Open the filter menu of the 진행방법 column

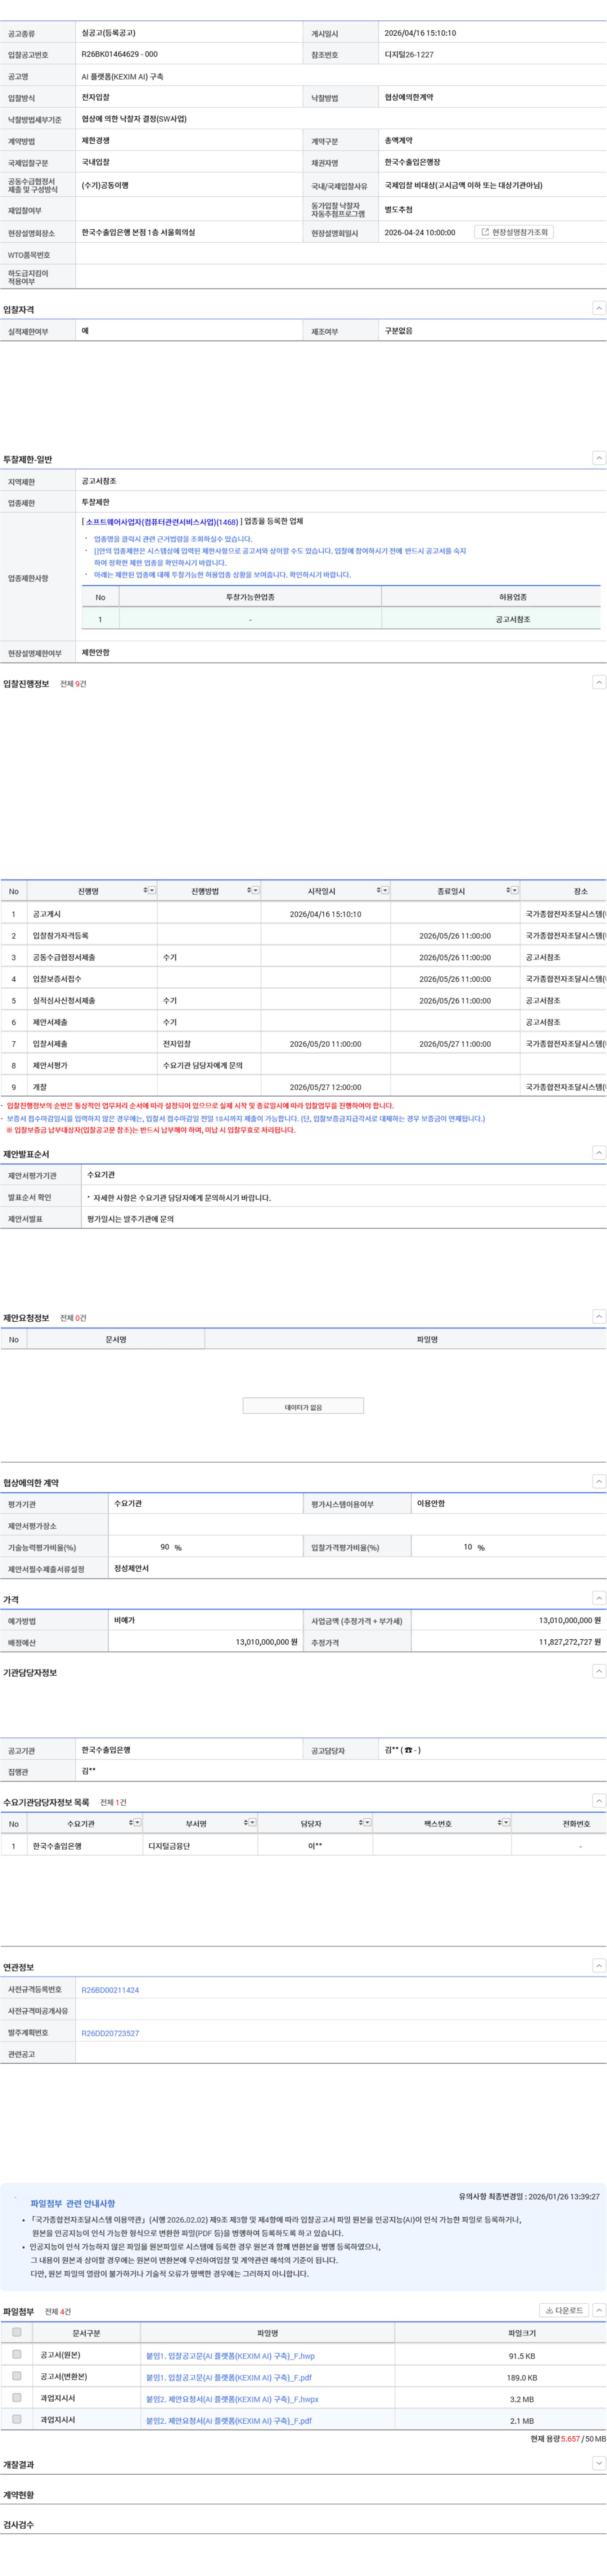pos(256,890)
